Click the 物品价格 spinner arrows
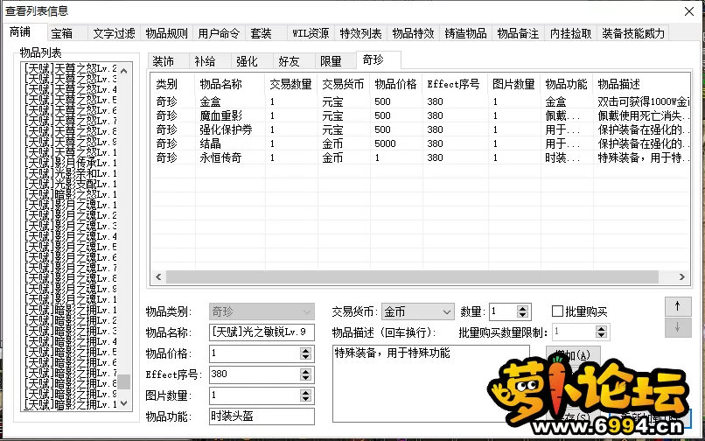 pos(305,353)
